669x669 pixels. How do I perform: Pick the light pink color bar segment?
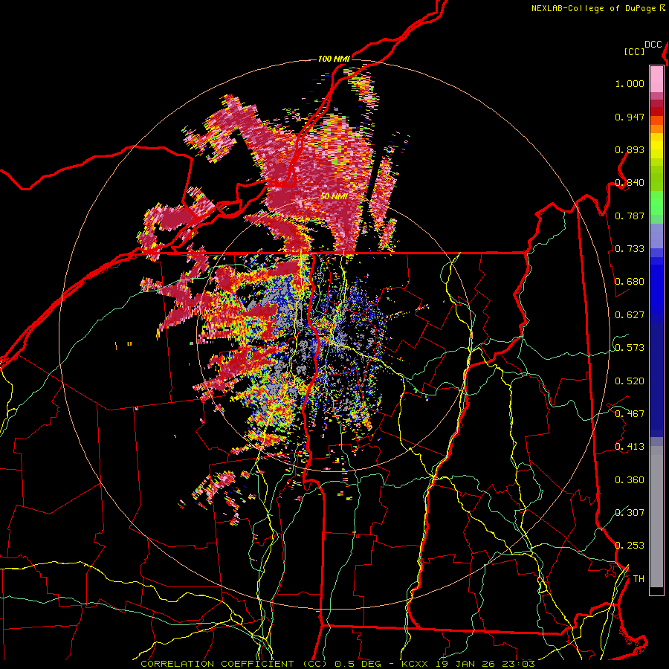[656, 80]
